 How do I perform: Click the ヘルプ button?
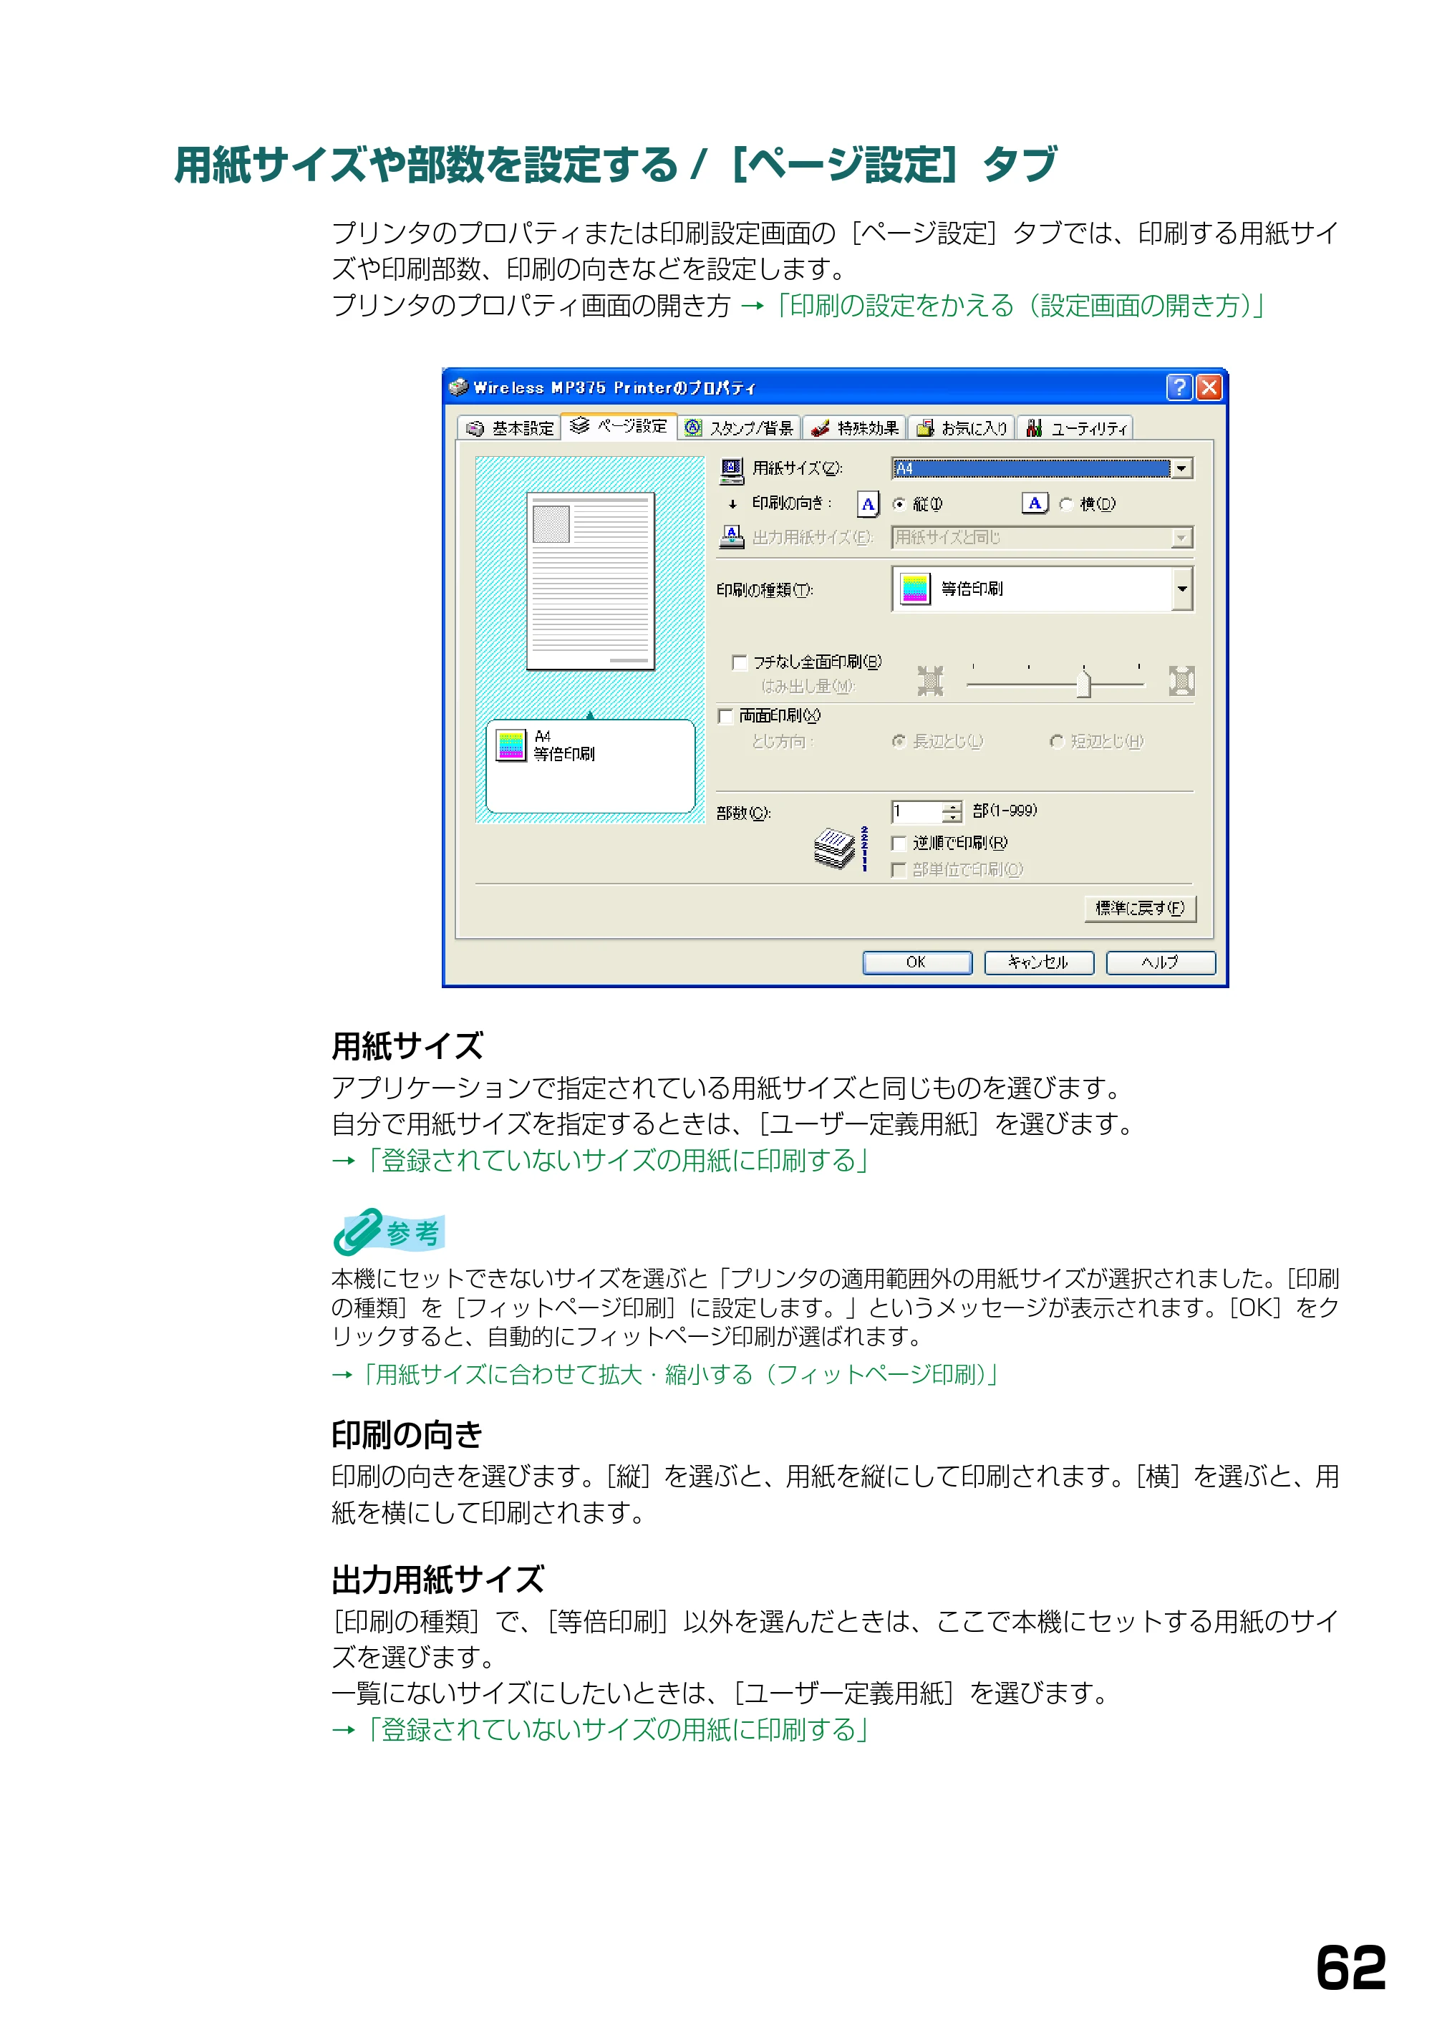coord(1161,962)
